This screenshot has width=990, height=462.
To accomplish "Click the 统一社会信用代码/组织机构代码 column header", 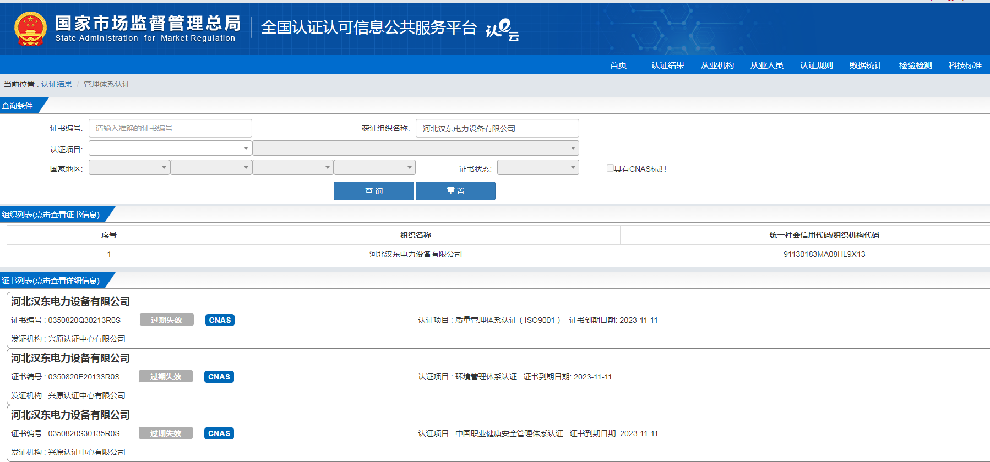I will (x=824, y=235).
